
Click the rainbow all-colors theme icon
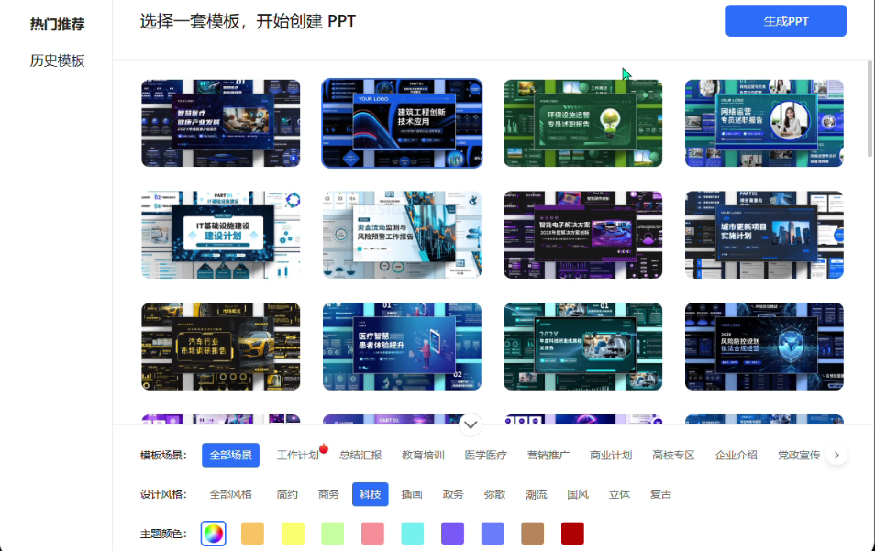click(x=214, y=534)
